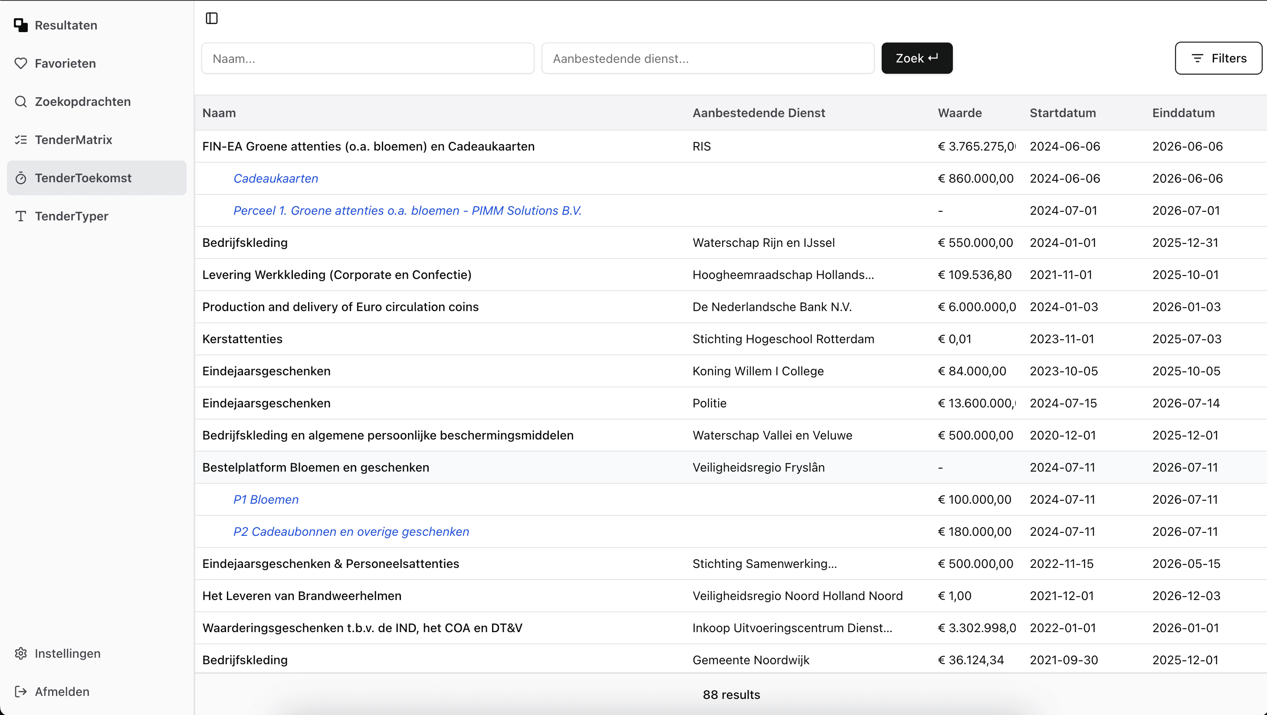The height and width of the screenshot is (715, 1267).
Task: Select the TenderMatrix checklist icon
Action: point(21,140)
